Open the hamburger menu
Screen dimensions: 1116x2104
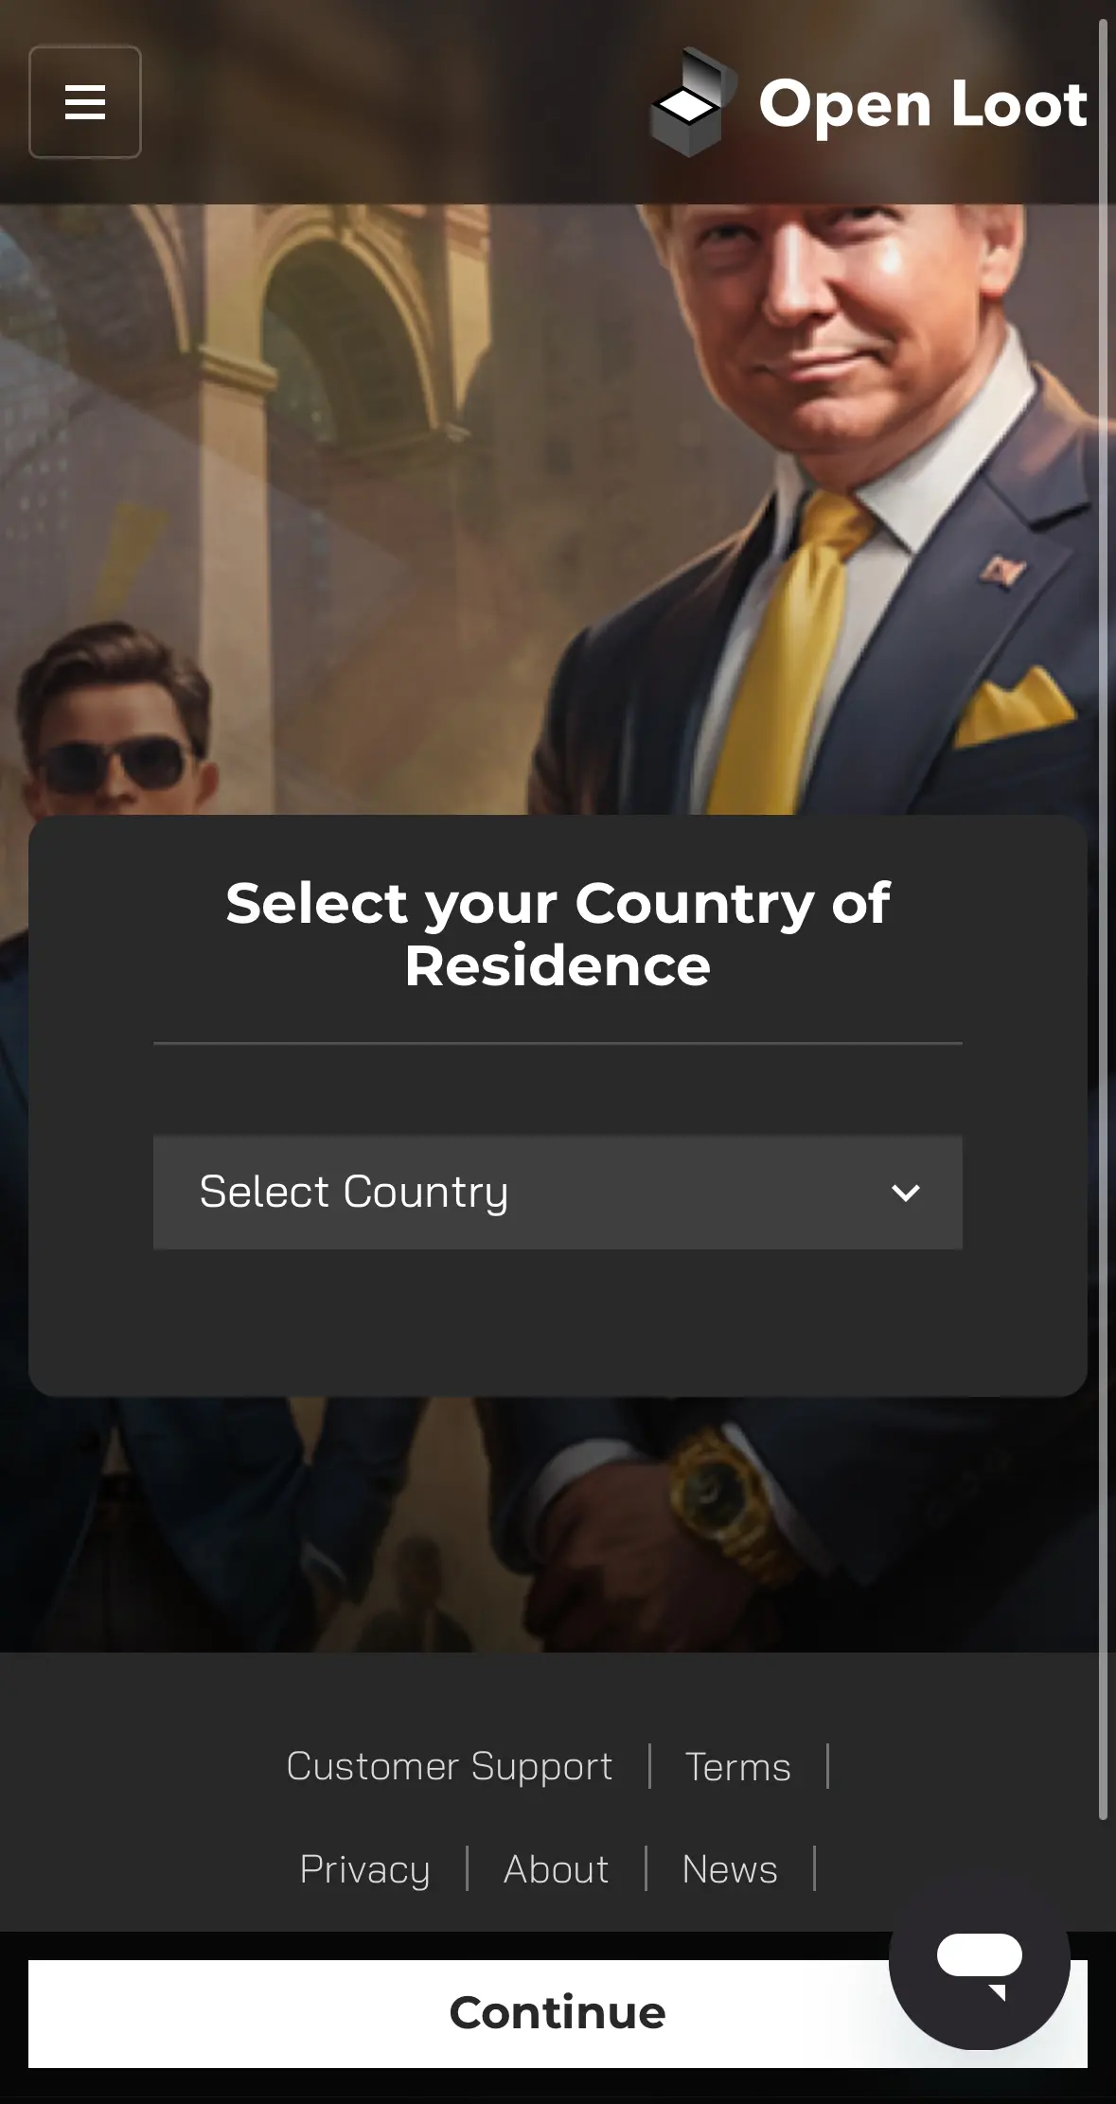coord(85,102)
